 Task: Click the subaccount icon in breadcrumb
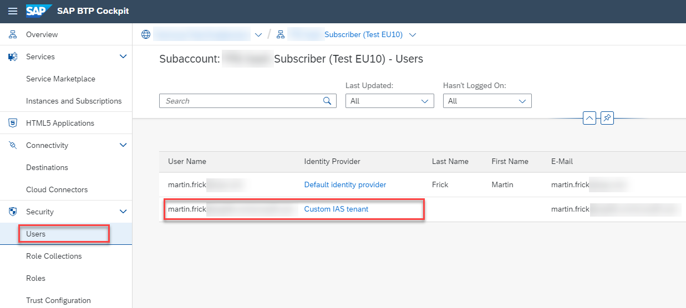(281, 34)
